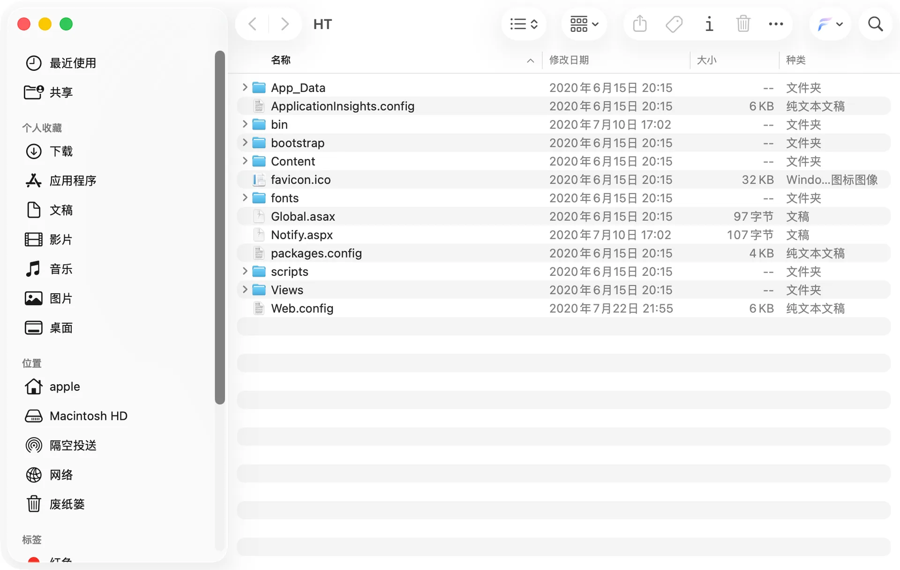Show file info with the i icon

[x=709, y=24]
